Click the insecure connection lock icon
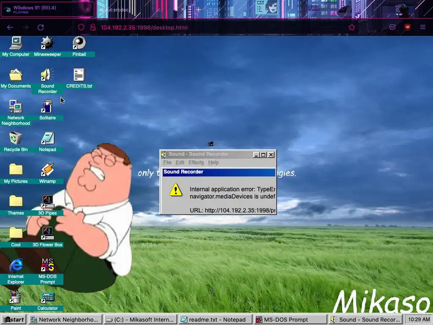Screen dimensions: 433x325 (93, 28)
